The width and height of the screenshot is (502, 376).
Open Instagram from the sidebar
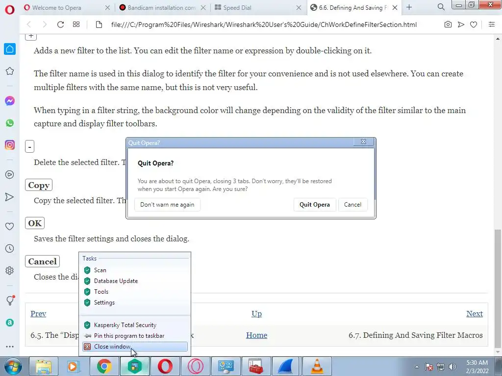tap(10, 145)
